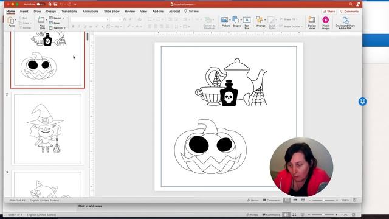This screenshot has height=219, width=389.
Task: Expand the Paste dropdown arrow
Action: tap(16, 20)
